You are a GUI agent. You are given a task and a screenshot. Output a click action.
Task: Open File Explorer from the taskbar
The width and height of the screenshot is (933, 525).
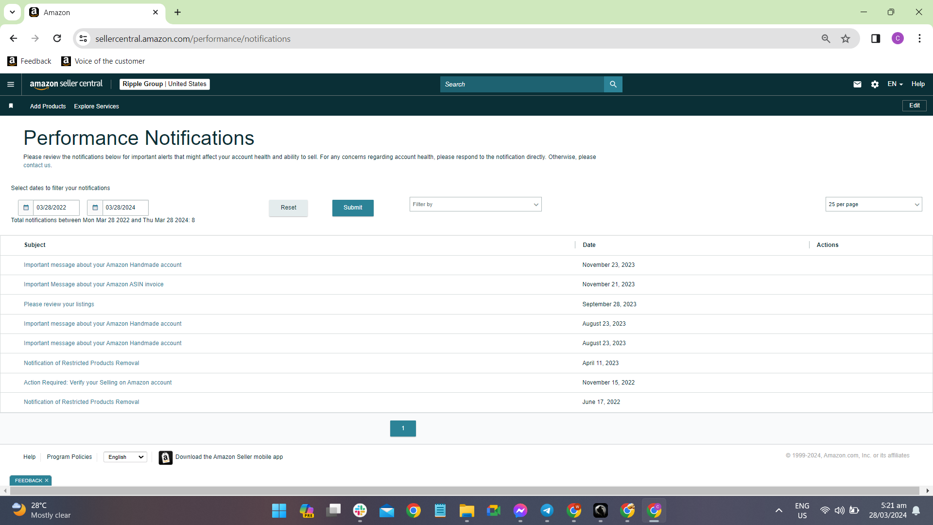(x=467, y=510)
